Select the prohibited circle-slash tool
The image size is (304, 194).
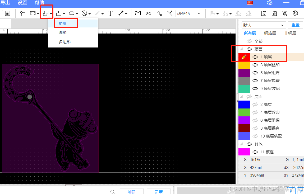(x=84, y=13)
